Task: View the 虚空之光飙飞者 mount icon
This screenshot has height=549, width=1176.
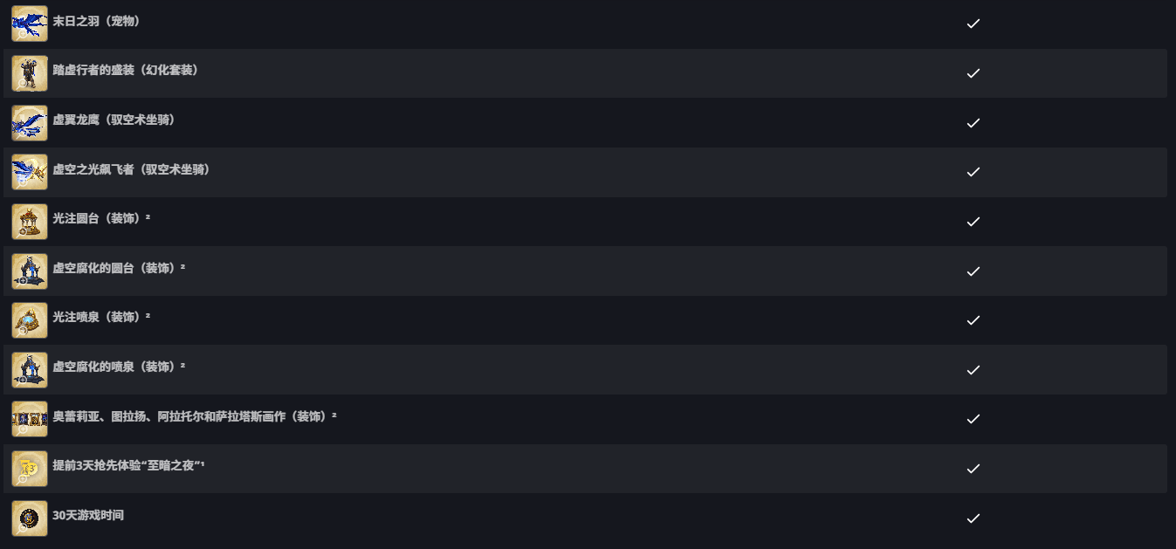Action: coord(29,172)
